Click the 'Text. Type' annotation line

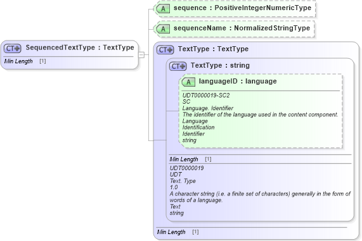click(183, 181)
